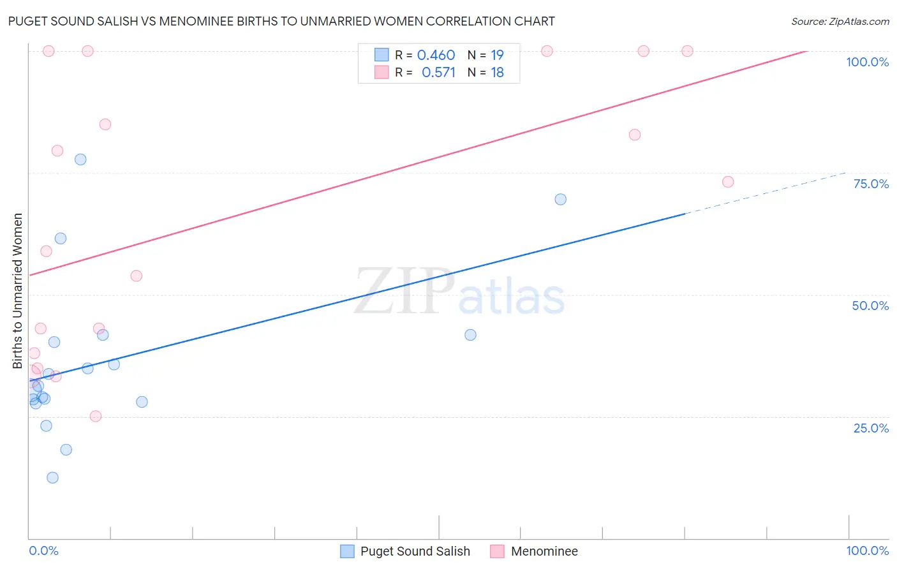Click the pink Menominee legend swatch
The height and width of the screenshot is (569, 897).
pyautogui.click(x=498, y=551)
